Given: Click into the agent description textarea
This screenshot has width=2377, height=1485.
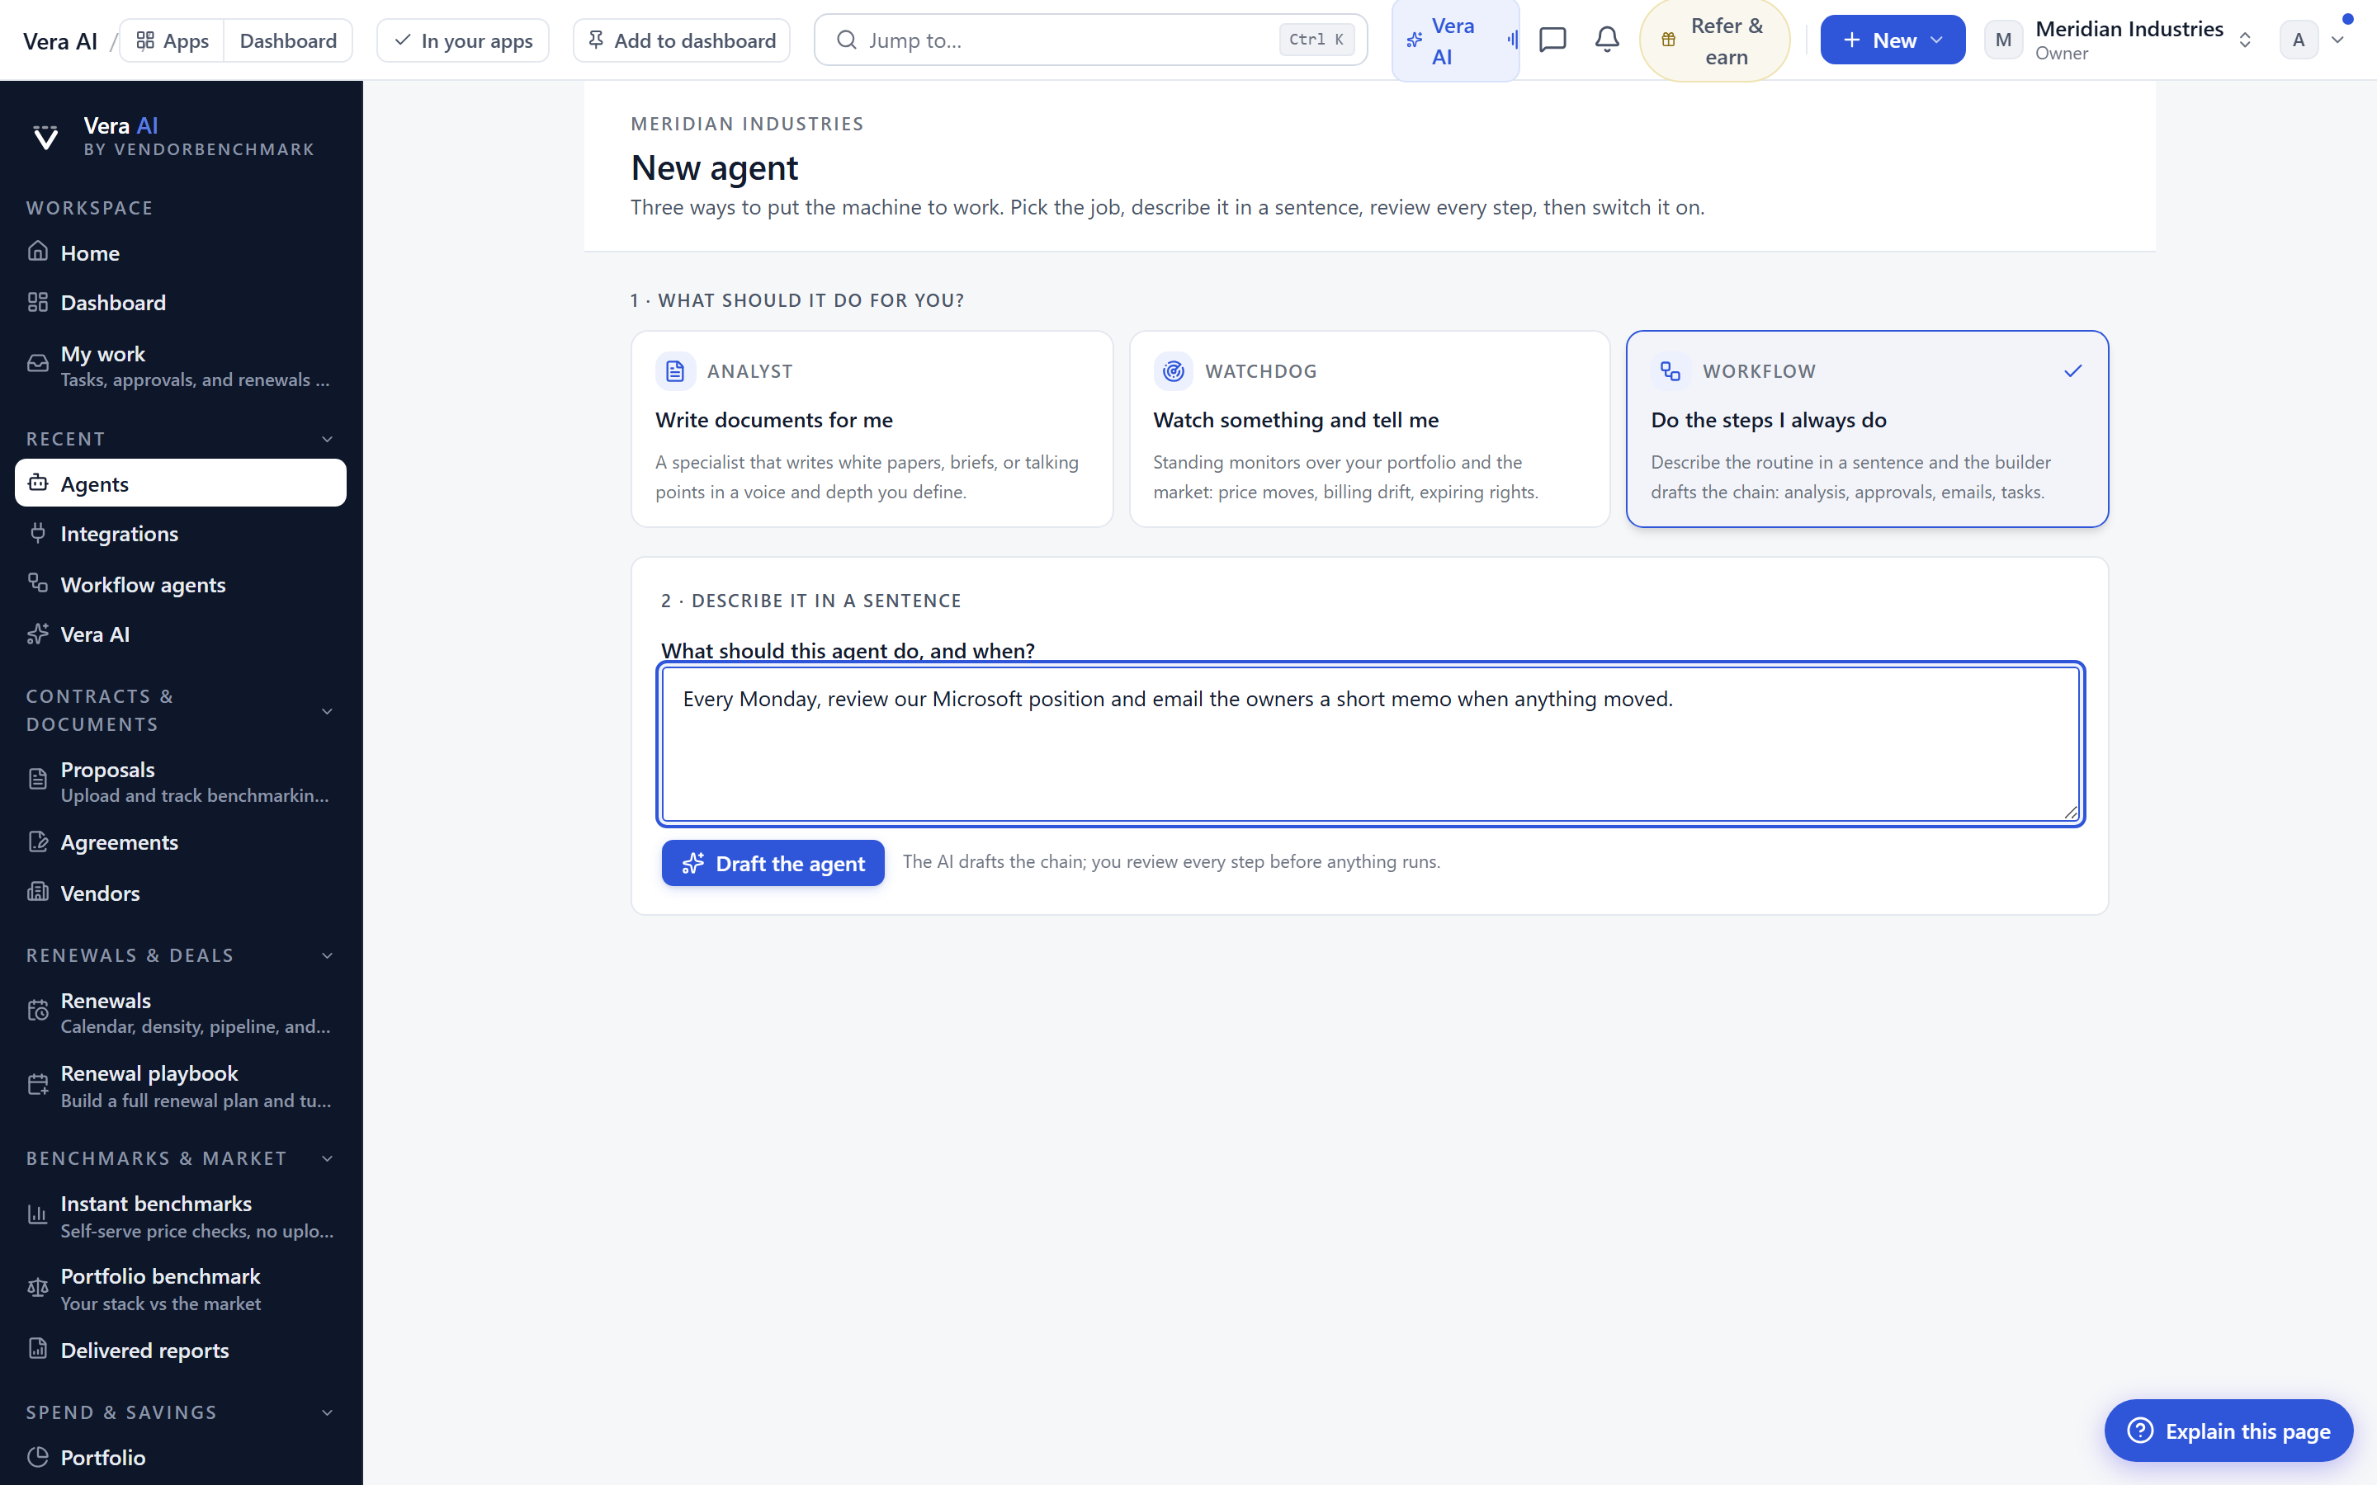Looking at the screenshot, I should 1370,743.
